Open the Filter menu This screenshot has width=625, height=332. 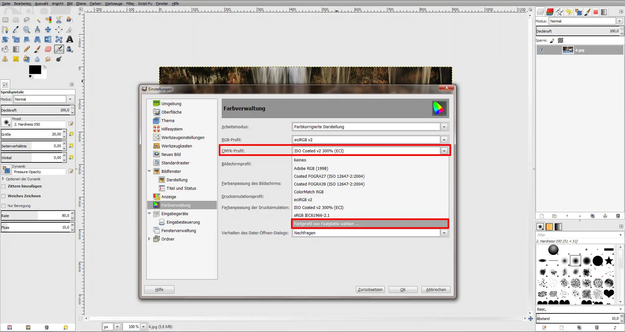coord(130,4)
